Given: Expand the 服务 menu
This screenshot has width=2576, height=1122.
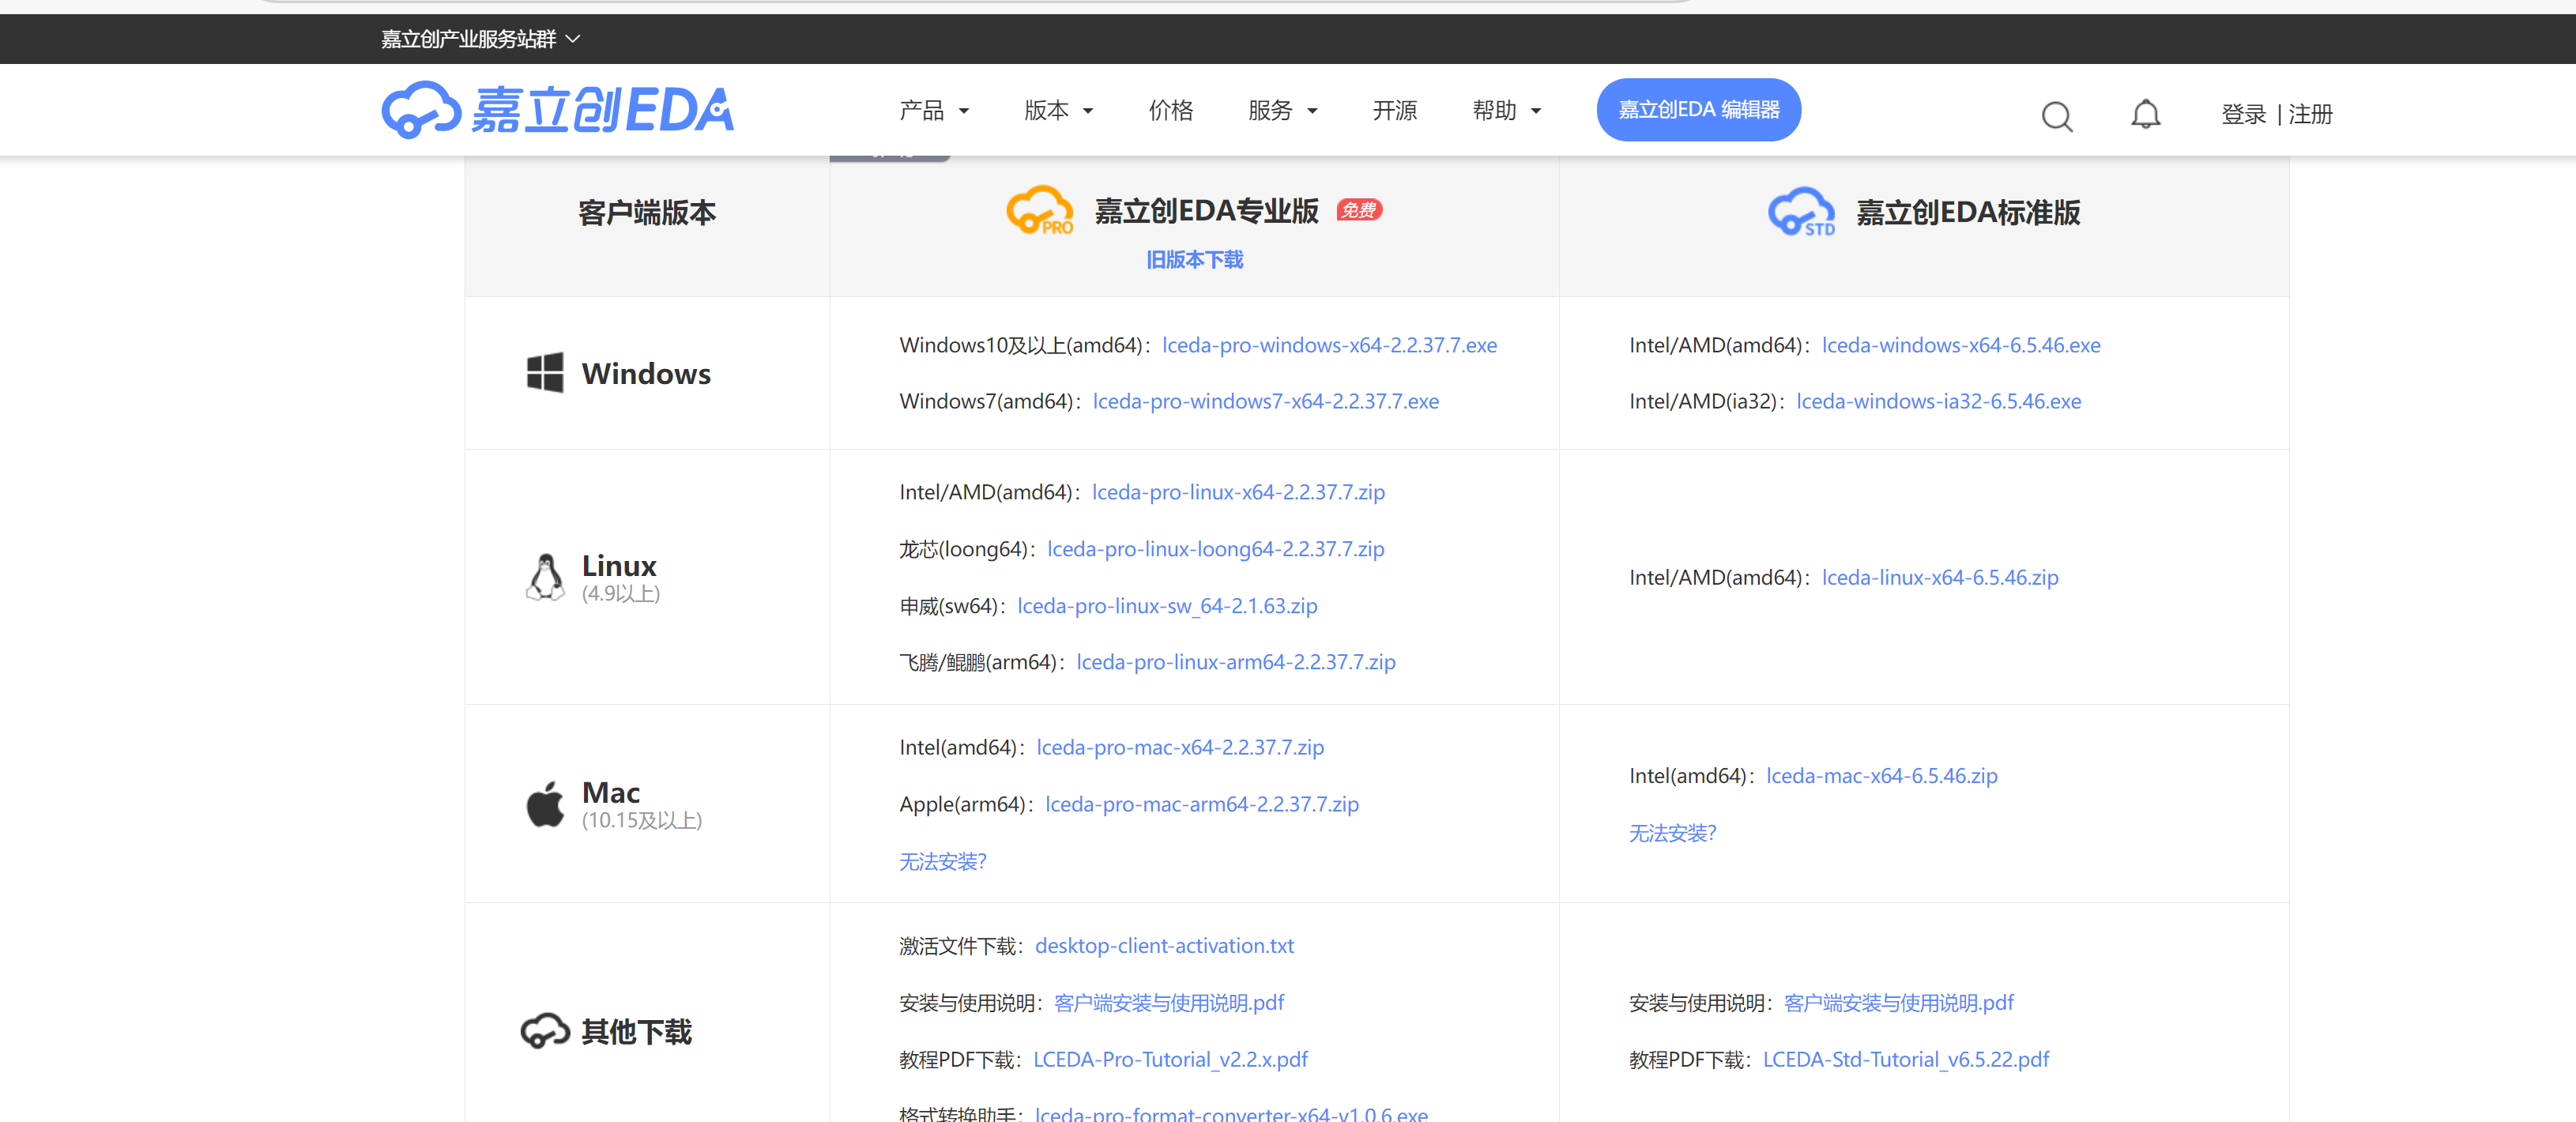Looking at the screenshot, I should point(1283,110).
